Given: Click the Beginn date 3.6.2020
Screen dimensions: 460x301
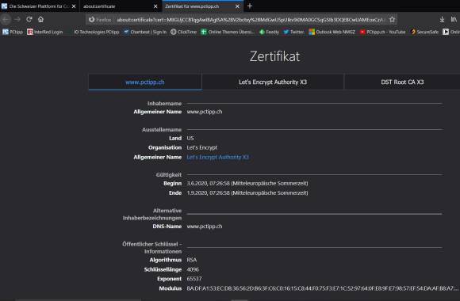Looking at the screenshot, I should (x=247, y=183).
